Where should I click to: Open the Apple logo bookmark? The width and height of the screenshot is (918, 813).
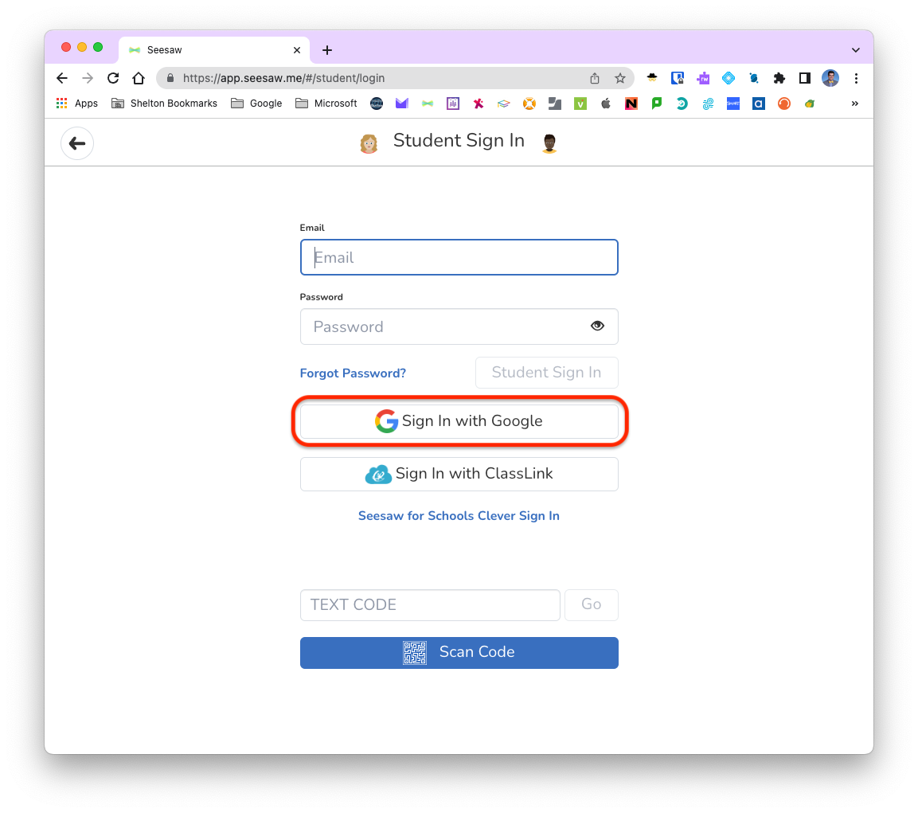tap(606, 104)
